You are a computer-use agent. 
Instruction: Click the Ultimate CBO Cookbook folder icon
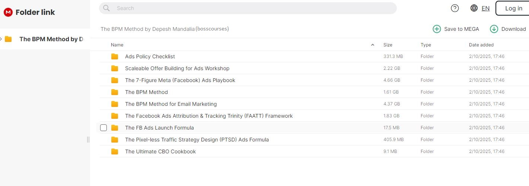point(115,151)
